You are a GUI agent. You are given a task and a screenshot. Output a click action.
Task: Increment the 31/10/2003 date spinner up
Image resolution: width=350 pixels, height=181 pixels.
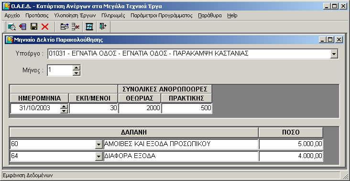click(x=64, y=106)
